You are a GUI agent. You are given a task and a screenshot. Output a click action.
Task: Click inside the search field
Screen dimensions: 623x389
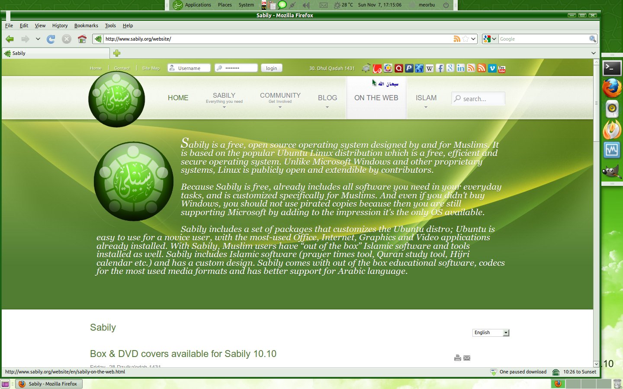[480, 99]
